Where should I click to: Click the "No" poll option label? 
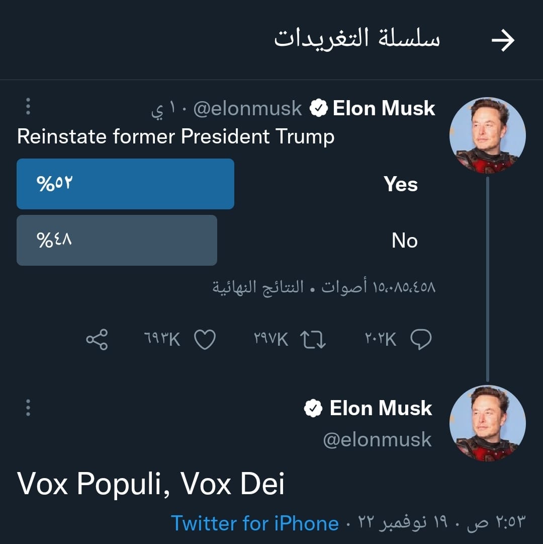pyautogui.click(x=404, y=241)
